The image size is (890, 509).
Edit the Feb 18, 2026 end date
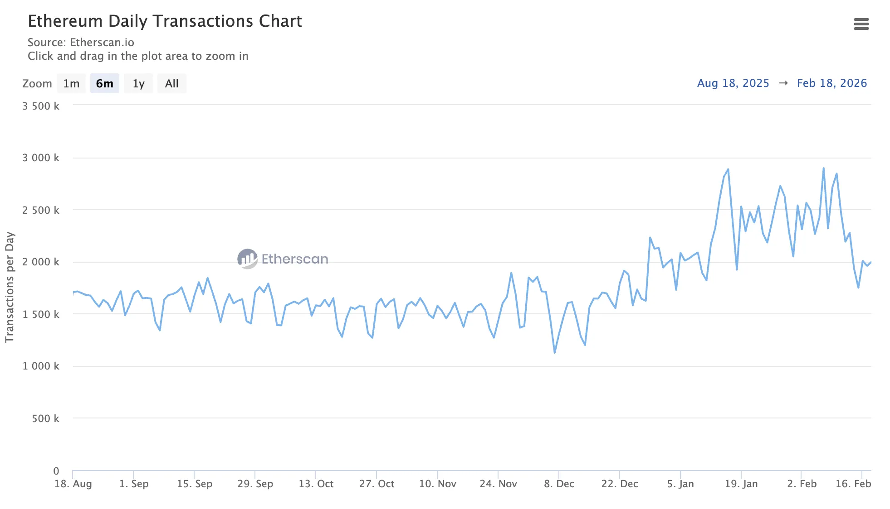[x=831, y=83]
